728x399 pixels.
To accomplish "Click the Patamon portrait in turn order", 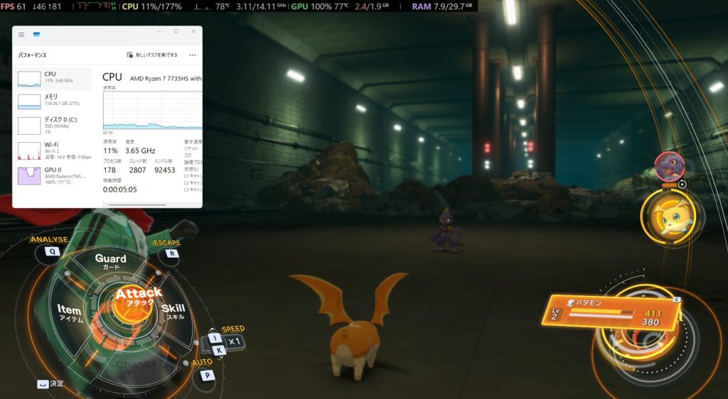I will pyautogui.click(x=670, y=217).
